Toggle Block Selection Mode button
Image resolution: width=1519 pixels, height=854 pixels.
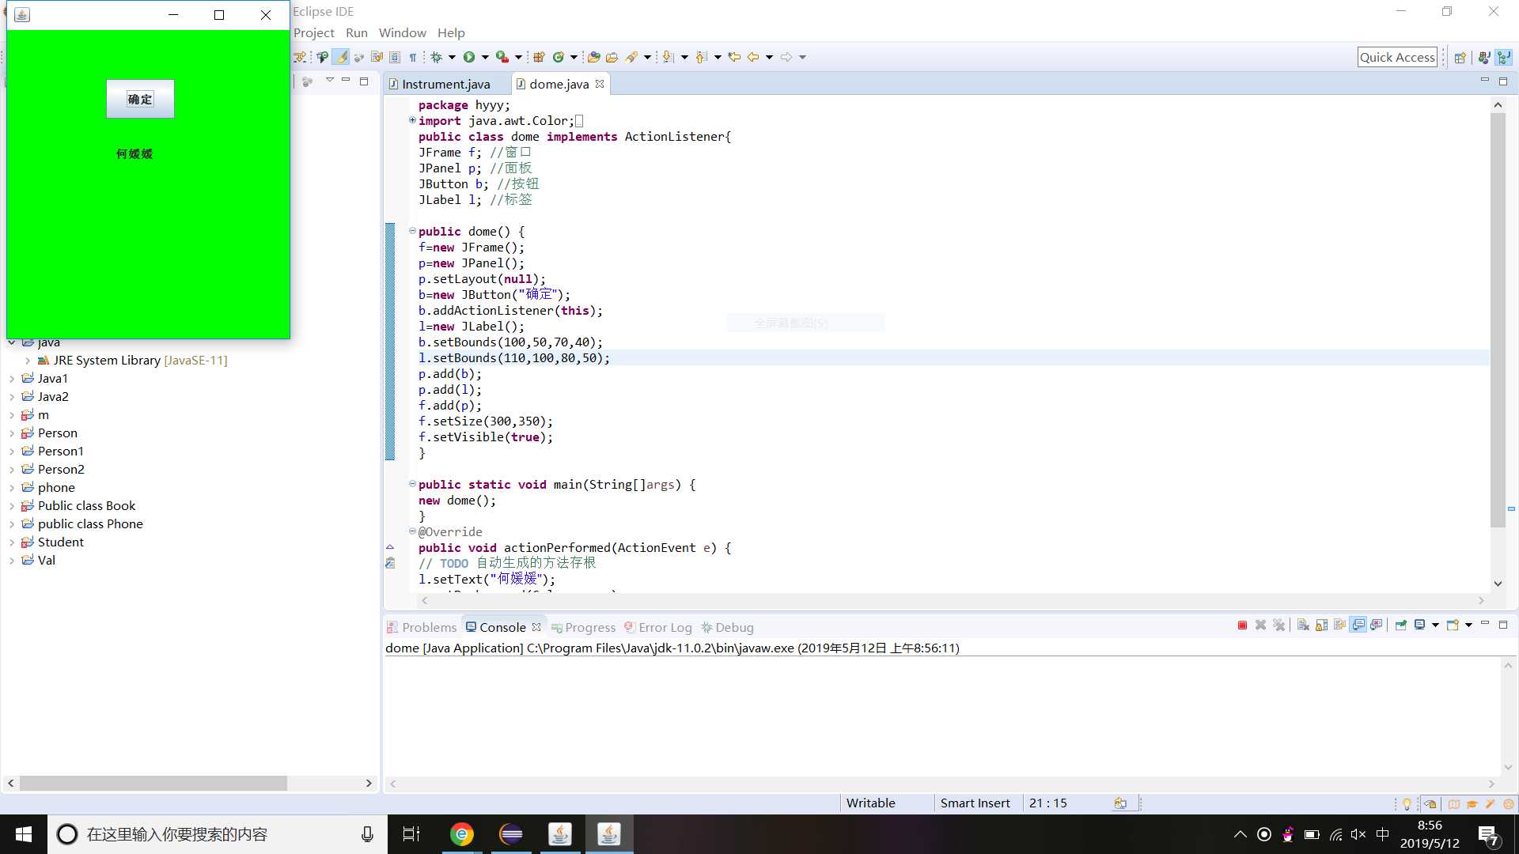coord(395,57)
